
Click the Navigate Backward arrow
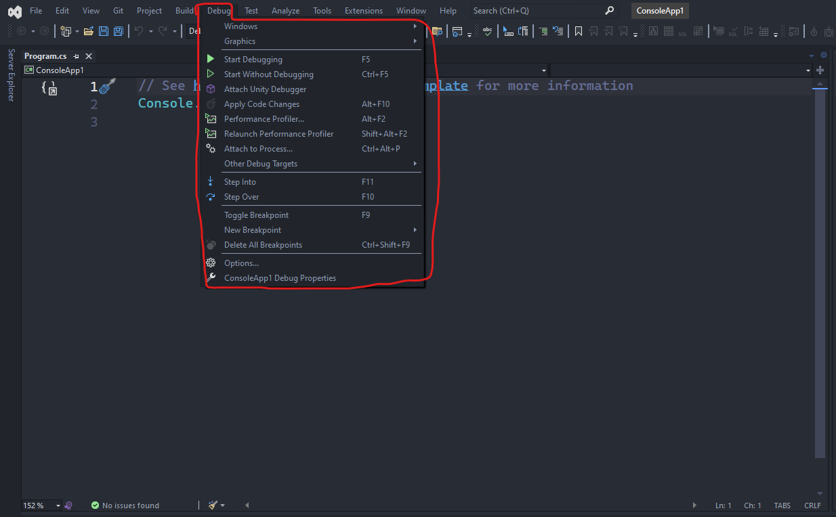pos(21,31)
